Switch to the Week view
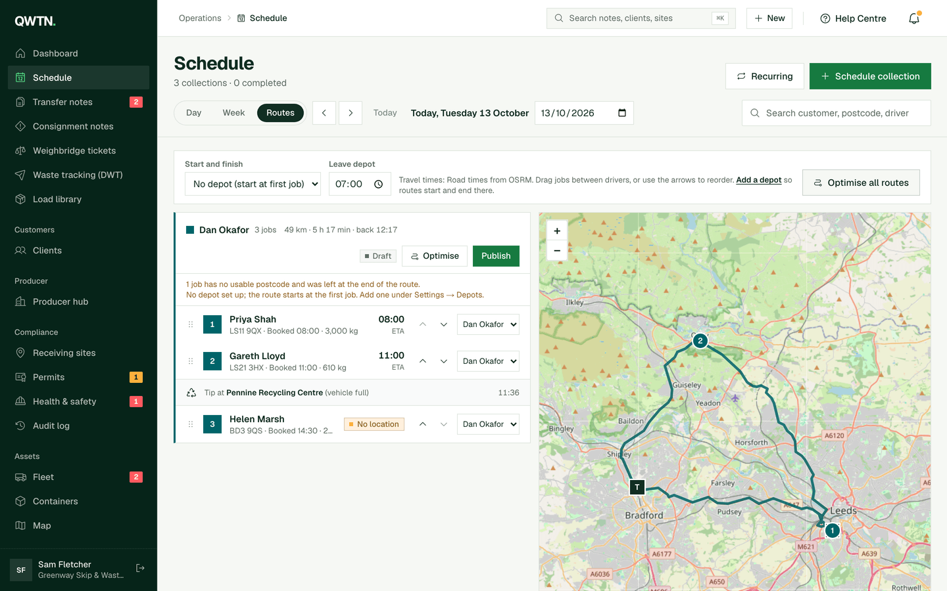The height and width of the screenshot is (591, 947). [233, 113]
